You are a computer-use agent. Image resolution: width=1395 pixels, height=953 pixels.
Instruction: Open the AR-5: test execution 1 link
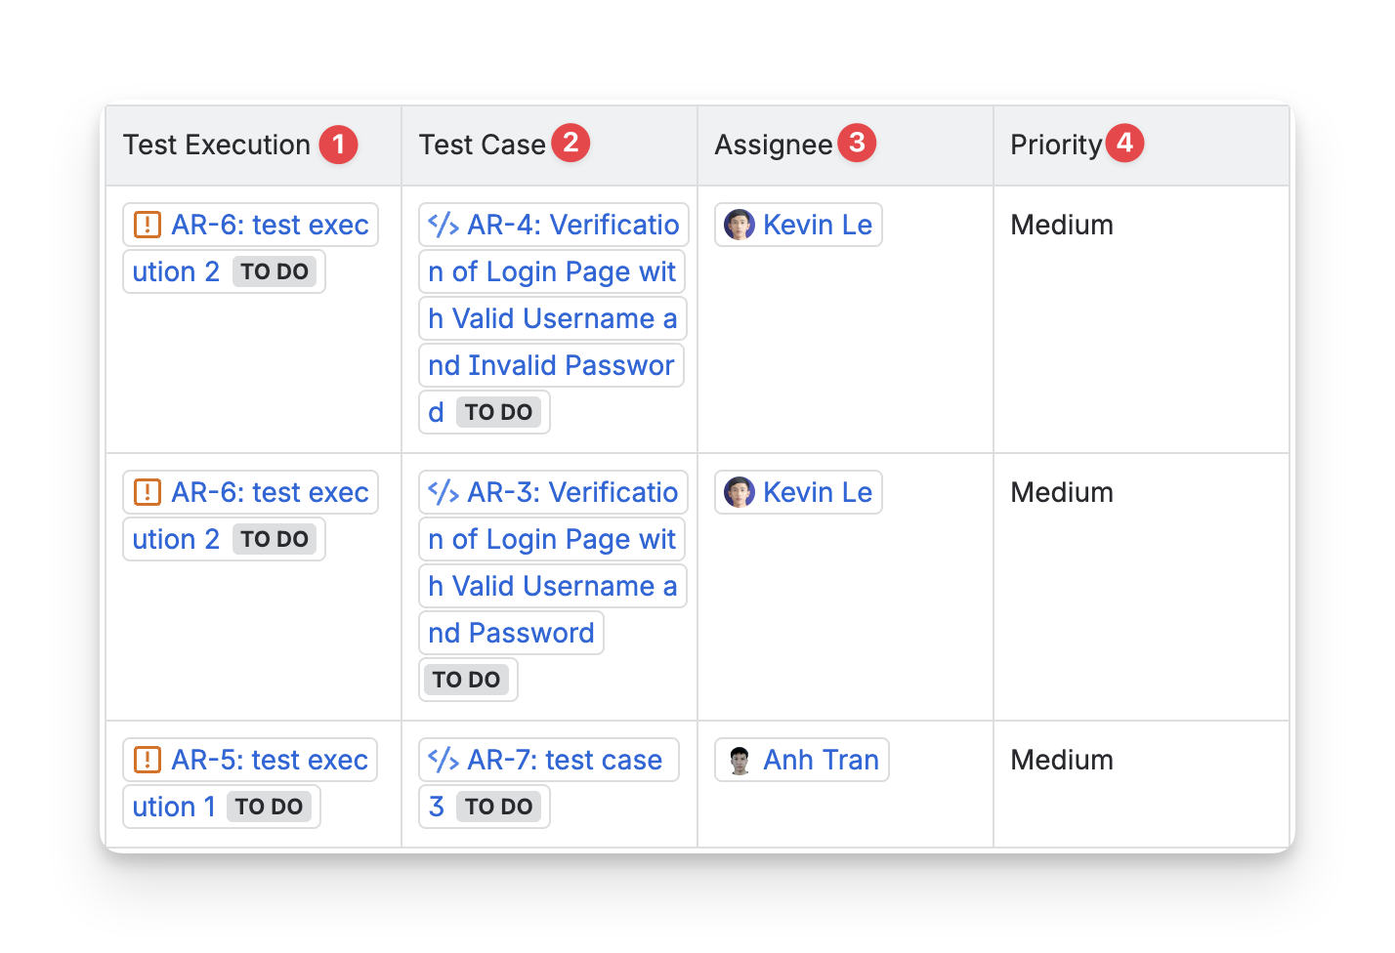tap(270, 760)
